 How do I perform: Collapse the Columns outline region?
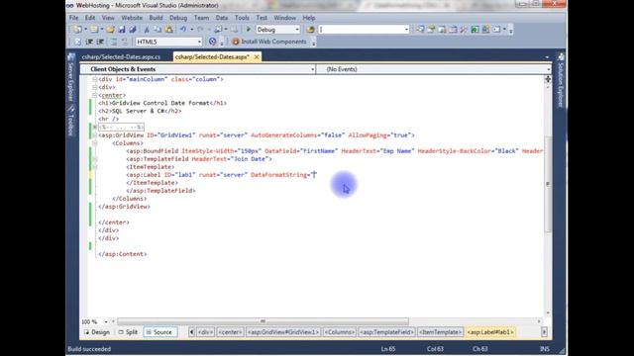coord(95,143)
